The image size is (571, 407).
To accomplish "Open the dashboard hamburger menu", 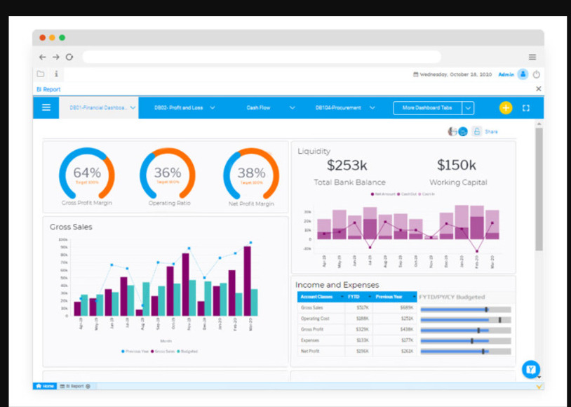I will coord(46,107).
